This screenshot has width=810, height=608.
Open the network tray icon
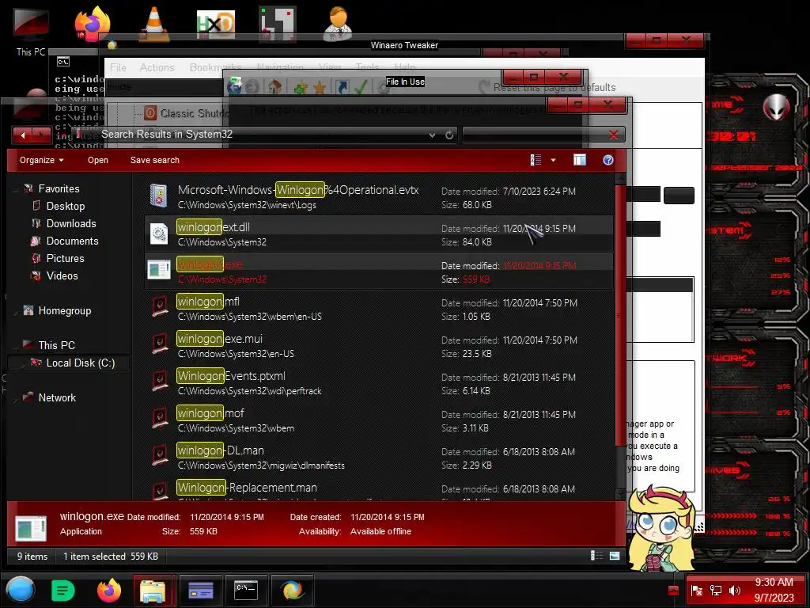coord(716,591)
